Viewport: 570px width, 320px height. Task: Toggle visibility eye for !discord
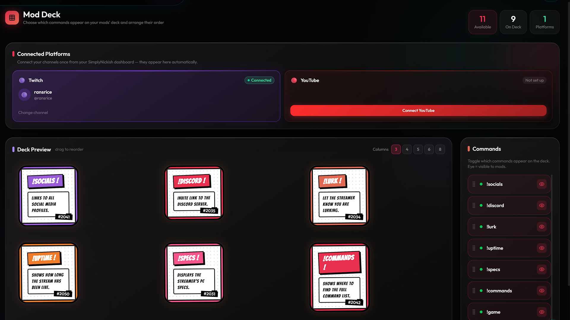click(542, 205)
